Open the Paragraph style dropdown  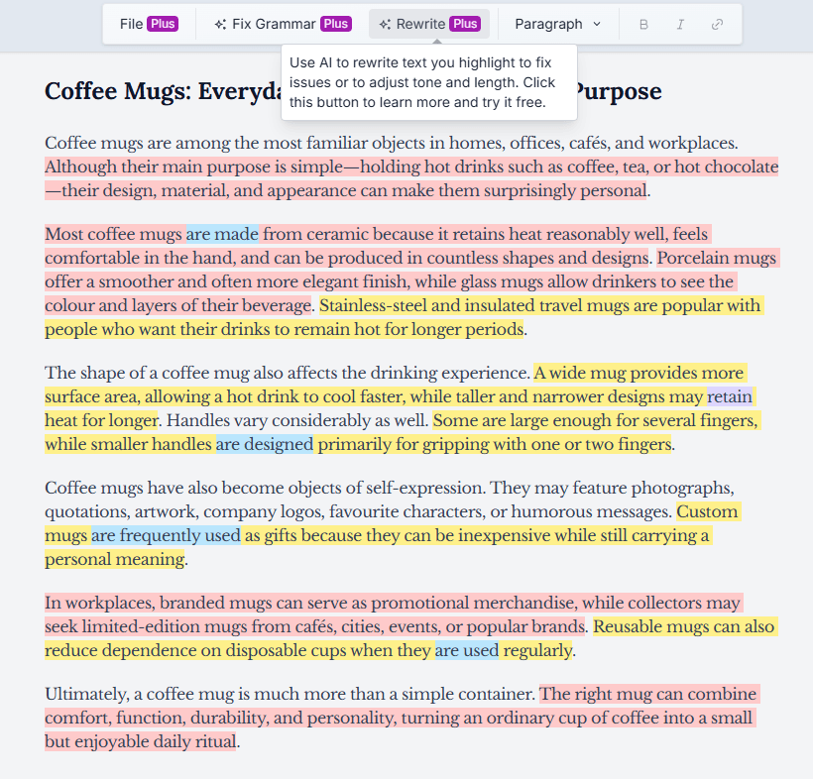(558, 24)
